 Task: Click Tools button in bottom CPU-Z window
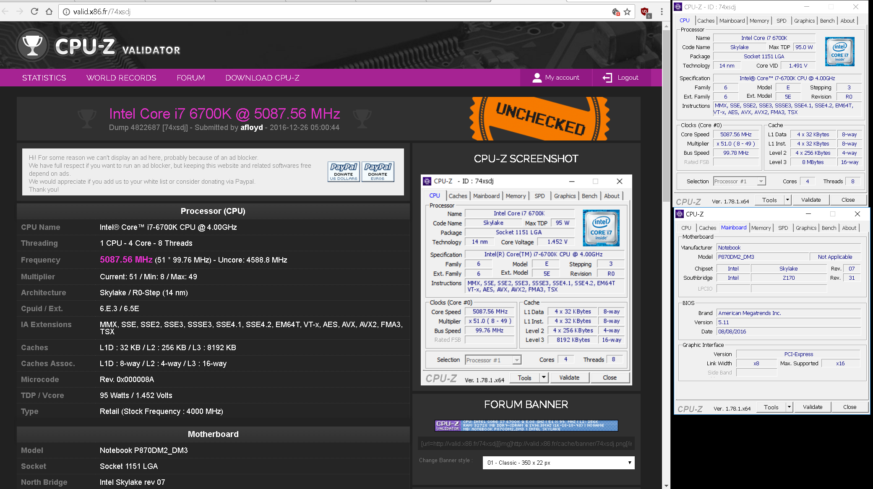pyautogui.click(x=771, y=407)
